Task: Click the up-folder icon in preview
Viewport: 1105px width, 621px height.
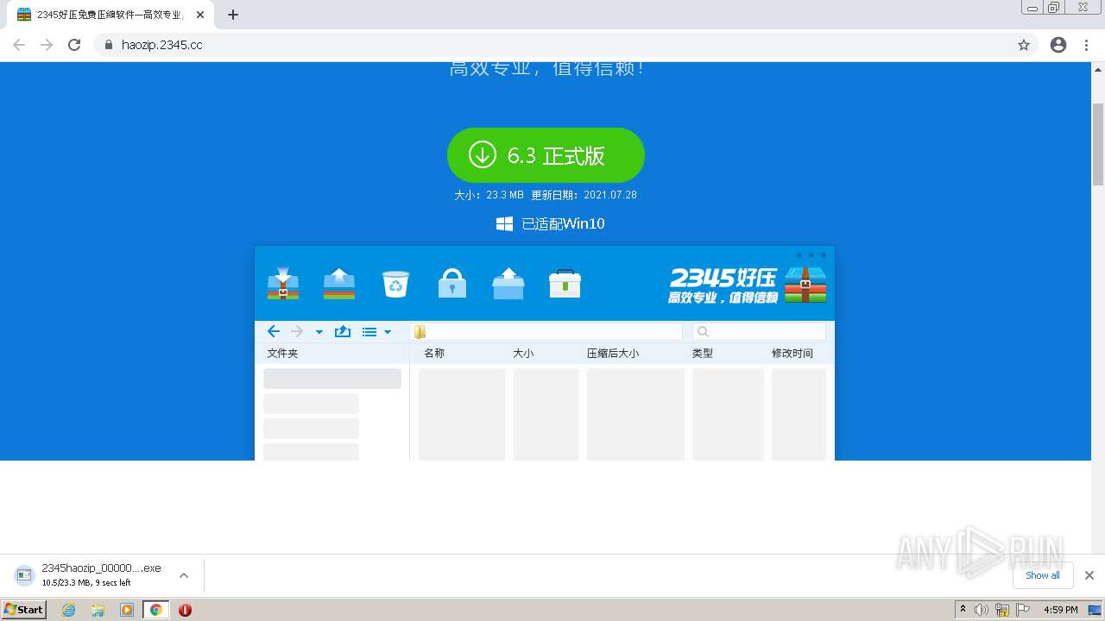Action: coord(342,331)
